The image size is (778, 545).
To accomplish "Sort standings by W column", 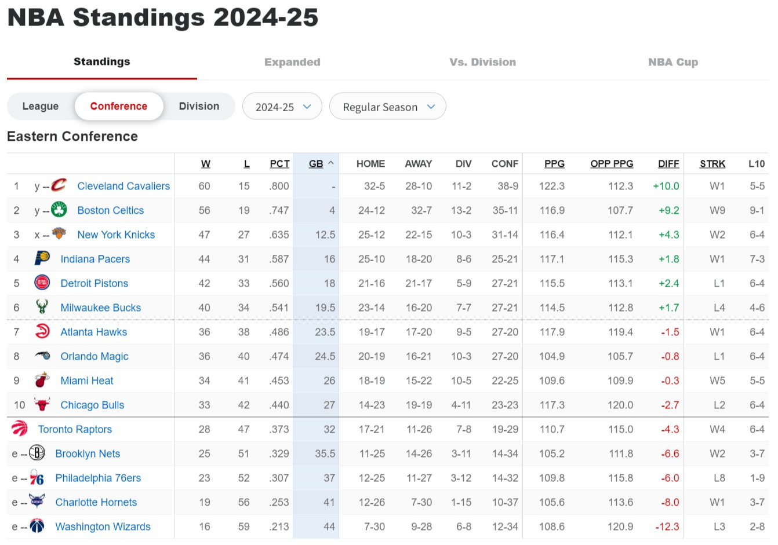I will (205, 164).
